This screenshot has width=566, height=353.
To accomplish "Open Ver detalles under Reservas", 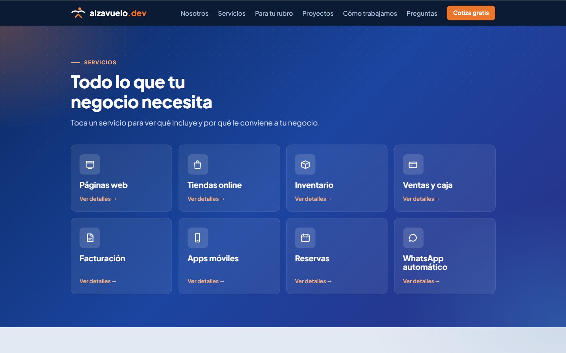I will (x=313, y=281).
